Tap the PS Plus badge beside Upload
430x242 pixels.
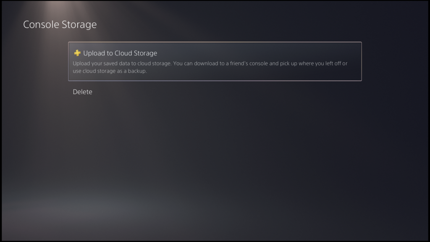(77, 53)
